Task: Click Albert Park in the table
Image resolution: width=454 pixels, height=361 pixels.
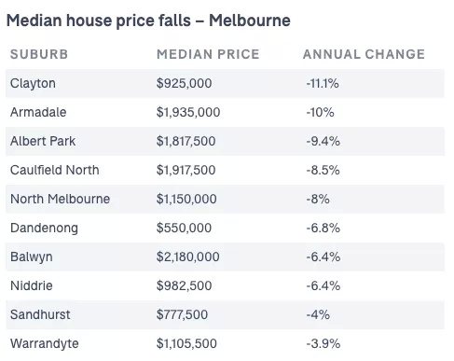Action: pyautogui.click(x=43, y=141)
